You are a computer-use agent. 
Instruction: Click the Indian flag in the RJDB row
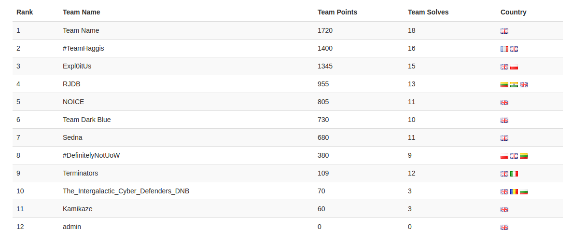(x=514, y=84)
